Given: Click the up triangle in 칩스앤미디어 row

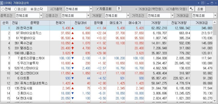Looking at the screenshot, I should [x=72, y=73].
